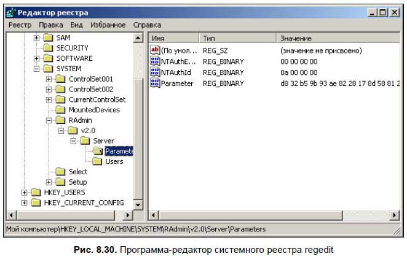Click the SECURITY folder icon
Viewport: 407px width, 259px height.
49,48
